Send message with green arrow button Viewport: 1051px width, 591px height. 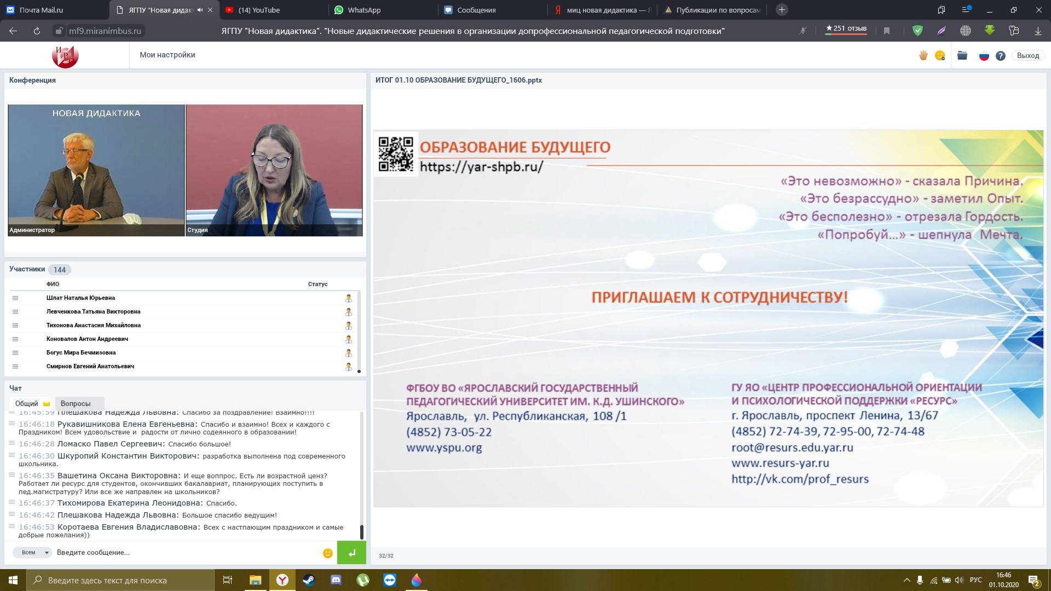[x=351, y=553]
